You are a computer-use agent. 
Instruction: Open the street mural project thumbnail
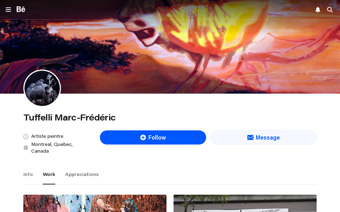pyautogui.click(x=245, y=204)
